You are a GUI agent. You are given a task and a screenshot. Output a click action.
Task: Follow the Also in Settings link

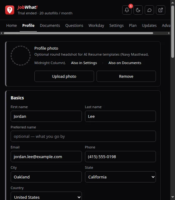pyautogui.click(x=84, y=63)
